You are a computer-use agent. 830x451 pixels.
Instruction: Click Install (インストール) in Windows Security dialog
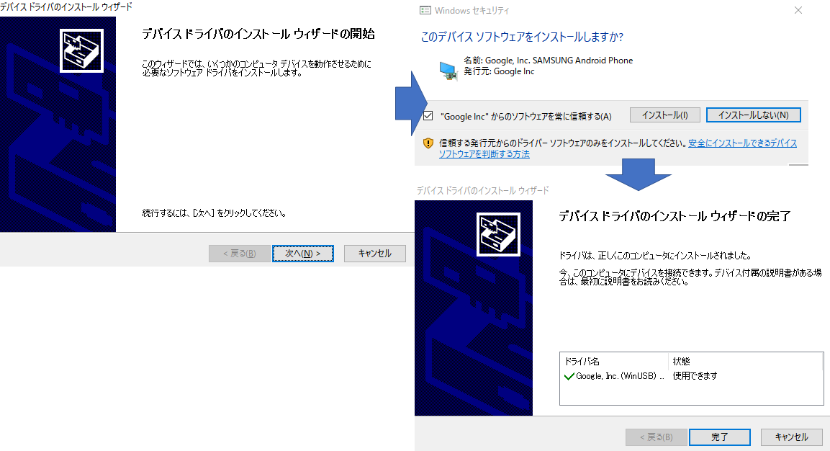coord(665,115)
